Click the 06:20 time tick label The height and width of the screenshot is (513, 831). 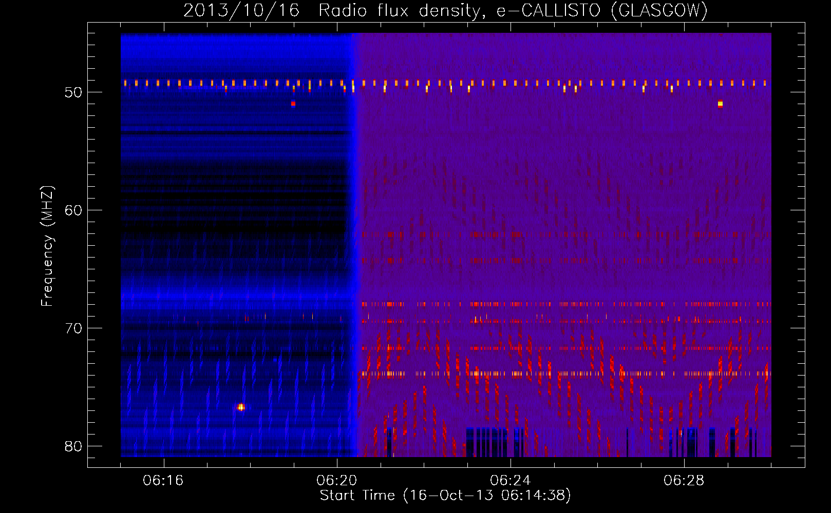pyautogui.click(x=337, y=480)
